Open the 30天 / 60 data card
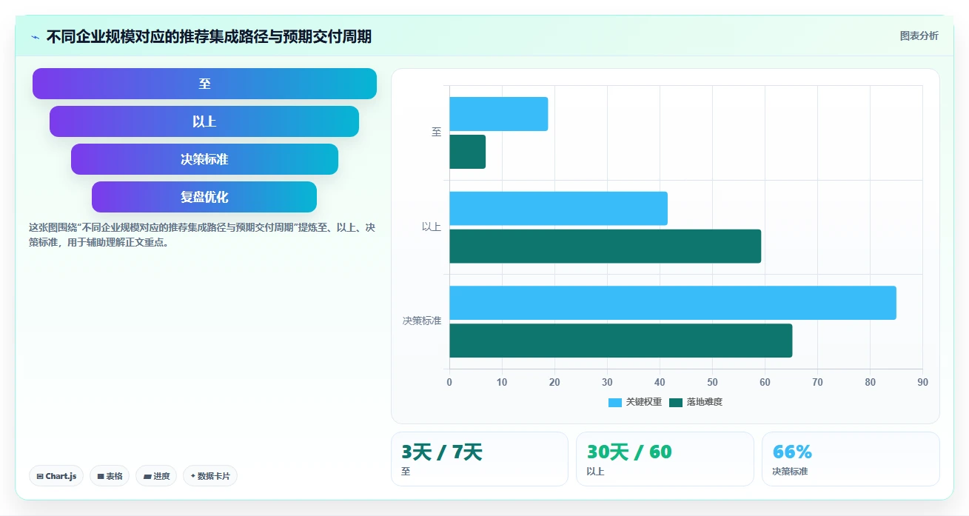969x516 pixels. click(x=665, y=459)
